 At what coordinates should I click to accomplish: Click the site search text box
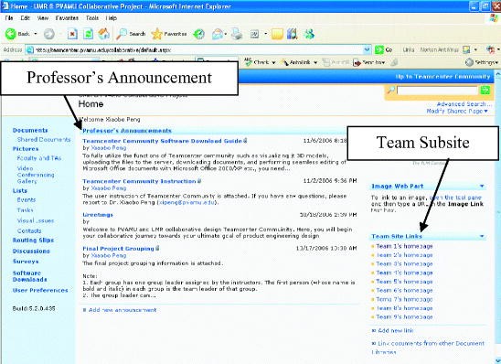click(437, 91)
